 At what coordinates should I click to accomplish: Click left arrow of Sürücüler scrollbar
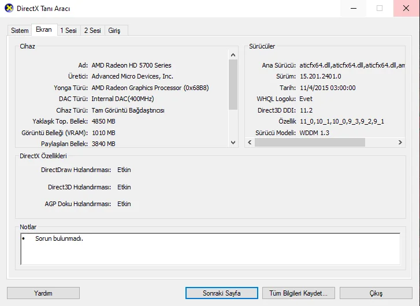(250, 143)
